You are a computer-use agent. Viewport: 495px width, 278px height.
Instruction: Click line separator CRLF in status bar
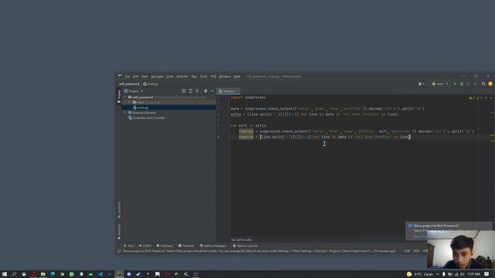click(416, 251)
